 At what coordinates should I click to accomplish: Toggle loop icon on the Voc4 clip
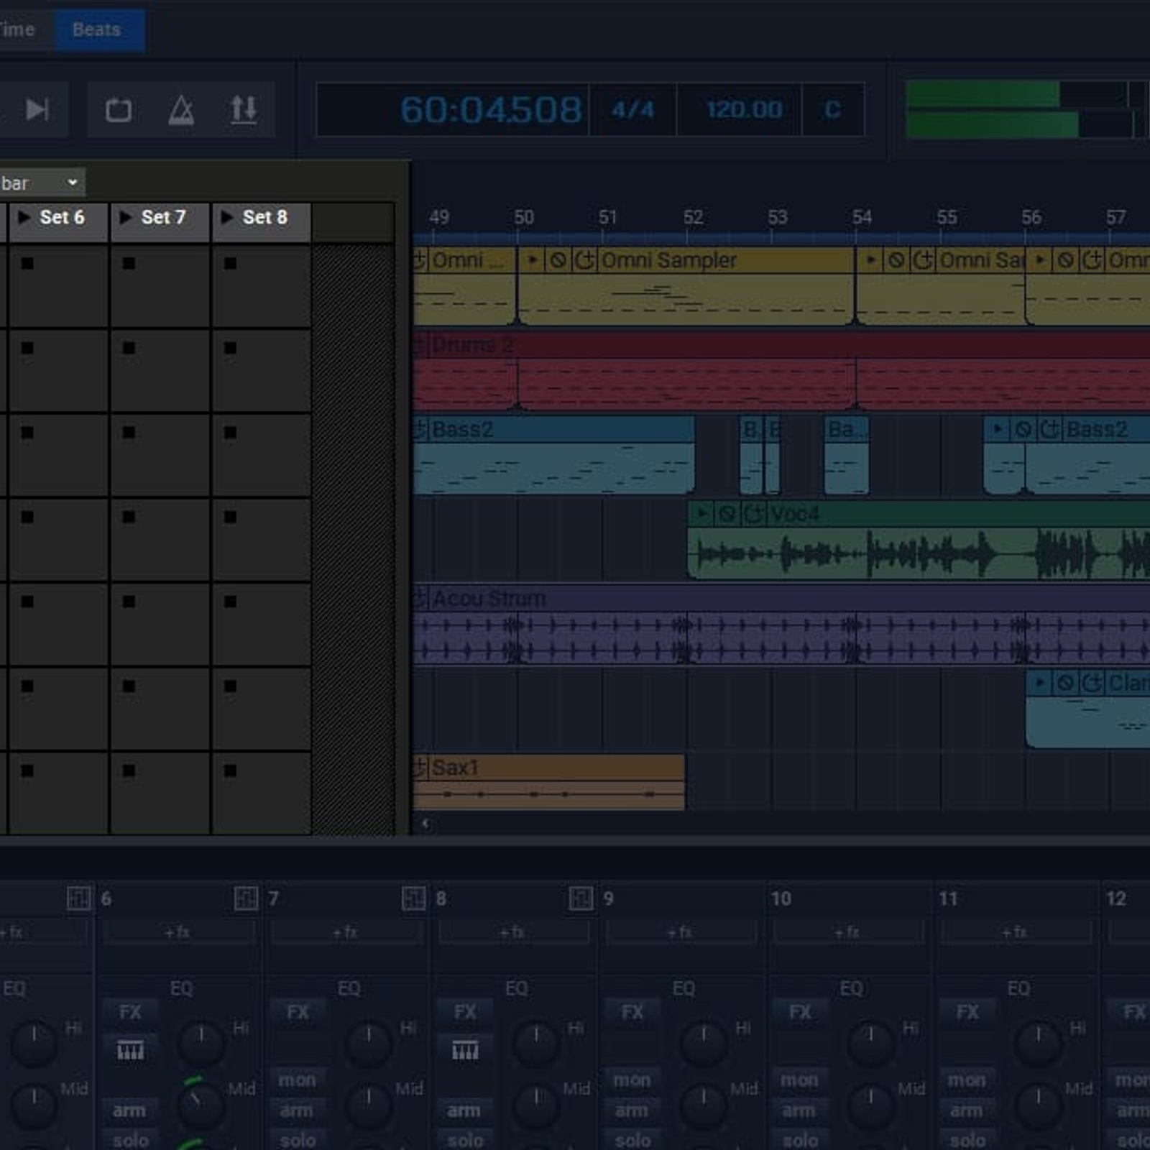click(754, 513)
